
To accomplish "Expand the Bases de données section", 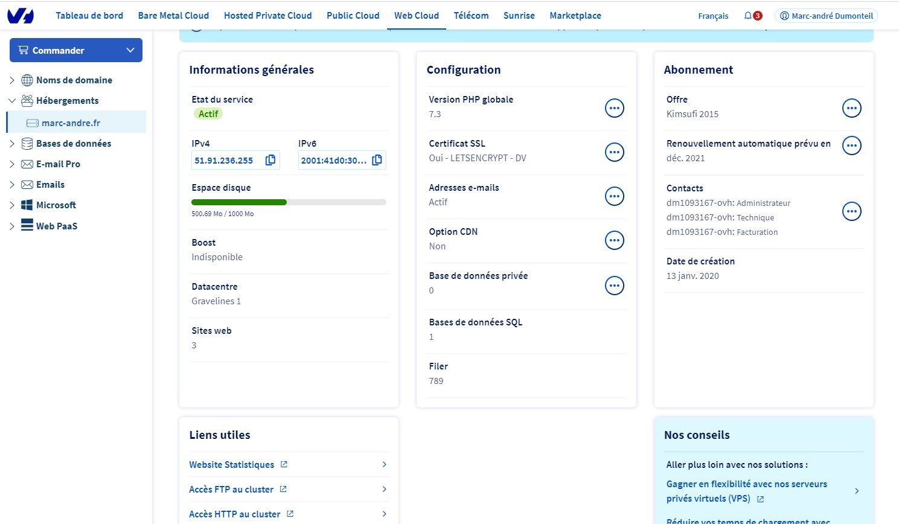I will (x=12, y=144).
